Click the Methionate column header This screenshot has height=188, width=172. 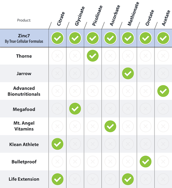[133, 14]
